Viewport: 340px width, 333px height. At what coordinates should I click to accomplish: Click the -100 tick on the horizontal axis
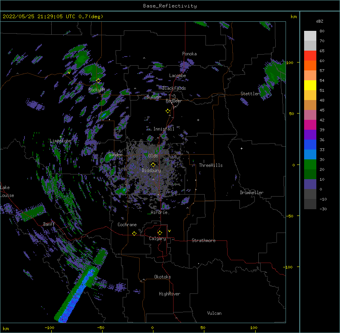49,327
